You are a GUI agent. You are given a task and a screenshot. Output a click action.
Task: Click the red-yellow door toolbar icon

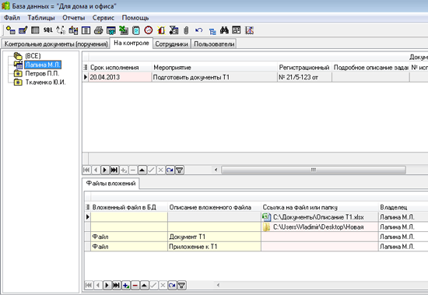(161, 30)
